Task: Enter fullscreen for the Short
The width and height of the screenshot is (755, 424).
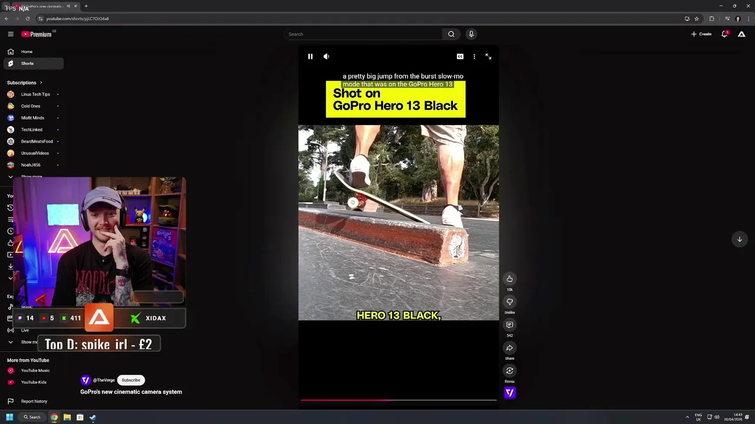Action: [488, 57]
